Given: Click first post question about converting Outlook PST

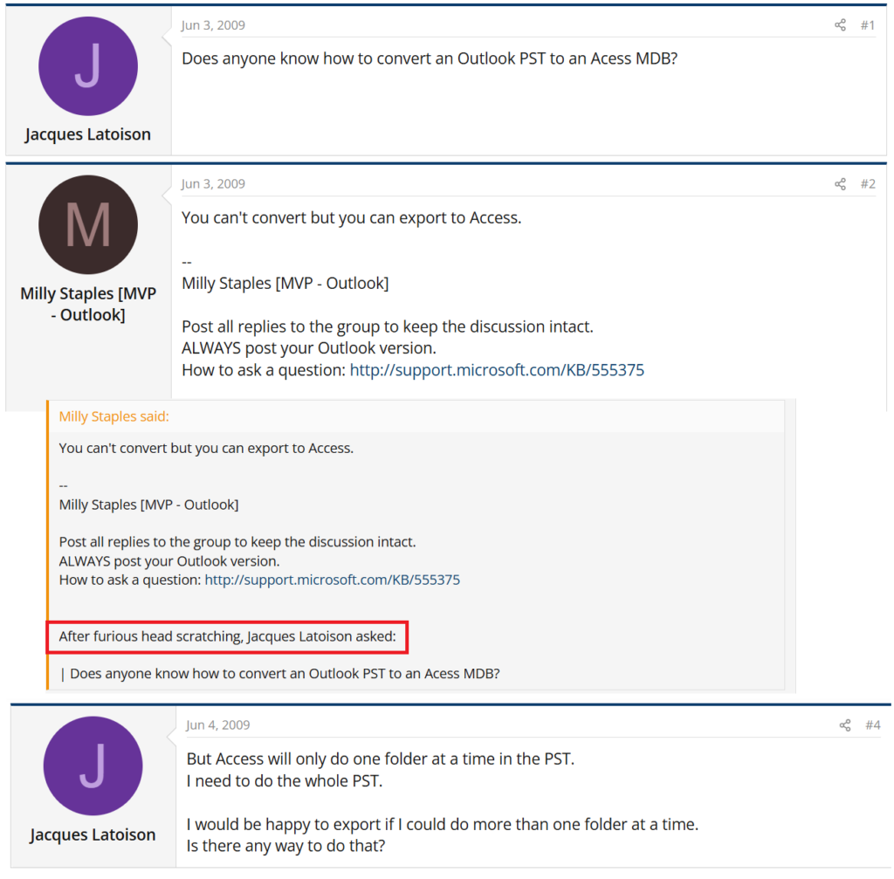Looking at the screenshot, I should [x=430, y=58].
